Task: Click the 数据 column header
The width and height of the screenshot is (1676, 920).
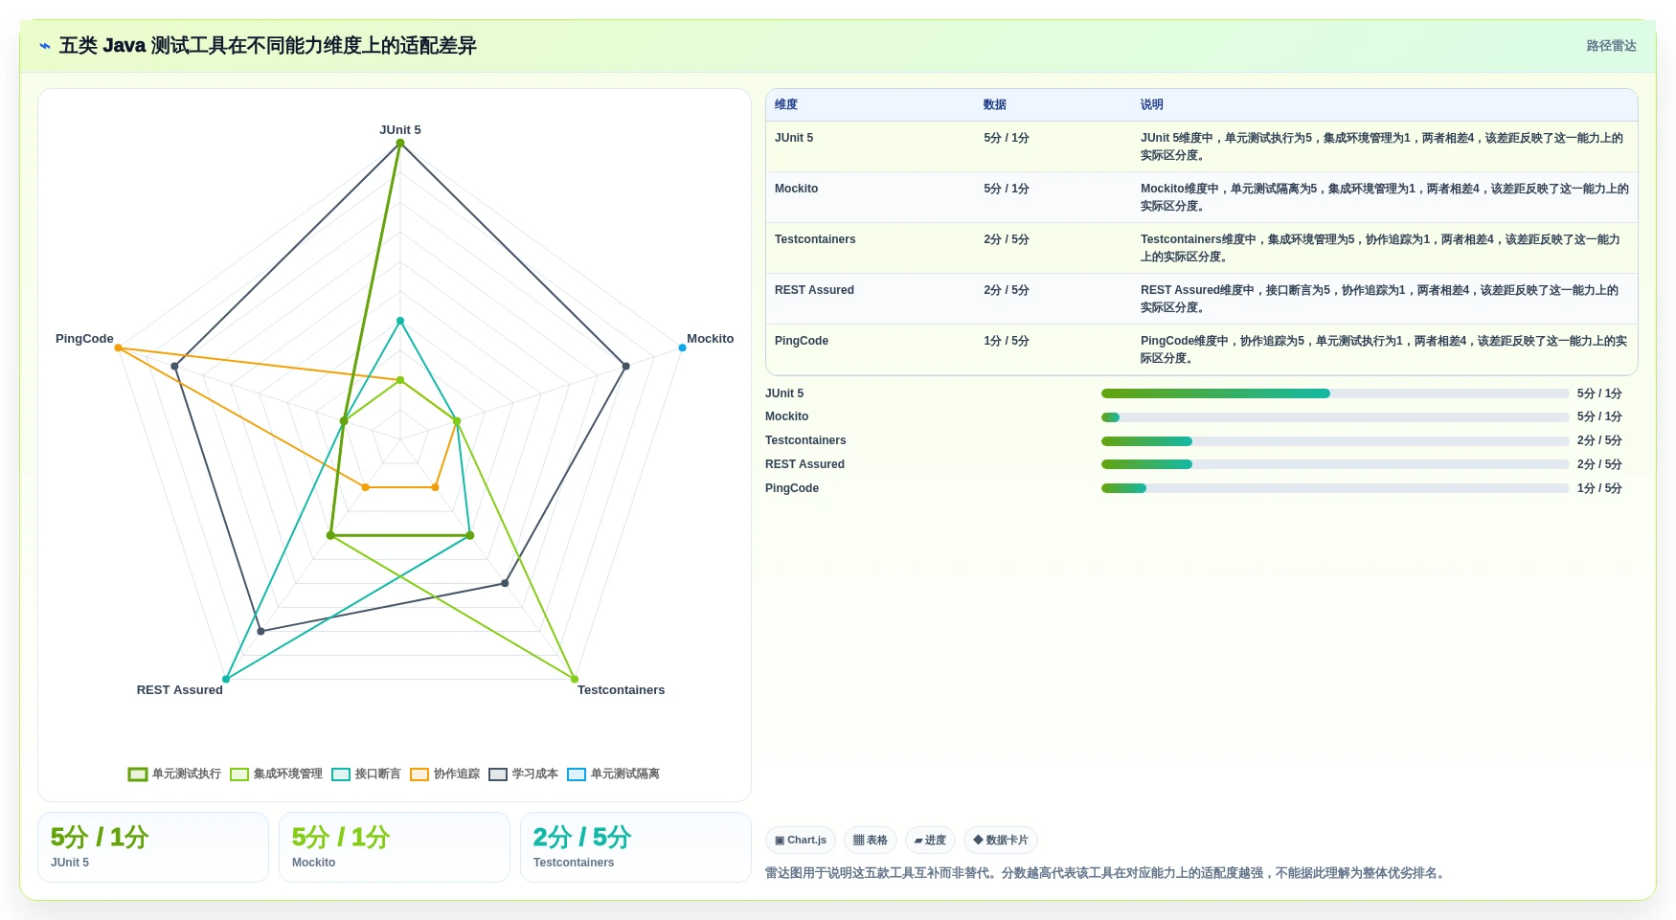Action: 995,104
